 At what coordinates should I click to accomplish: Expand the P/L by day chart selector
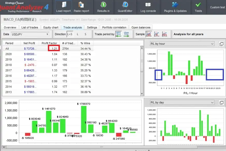tap(182, 103)
